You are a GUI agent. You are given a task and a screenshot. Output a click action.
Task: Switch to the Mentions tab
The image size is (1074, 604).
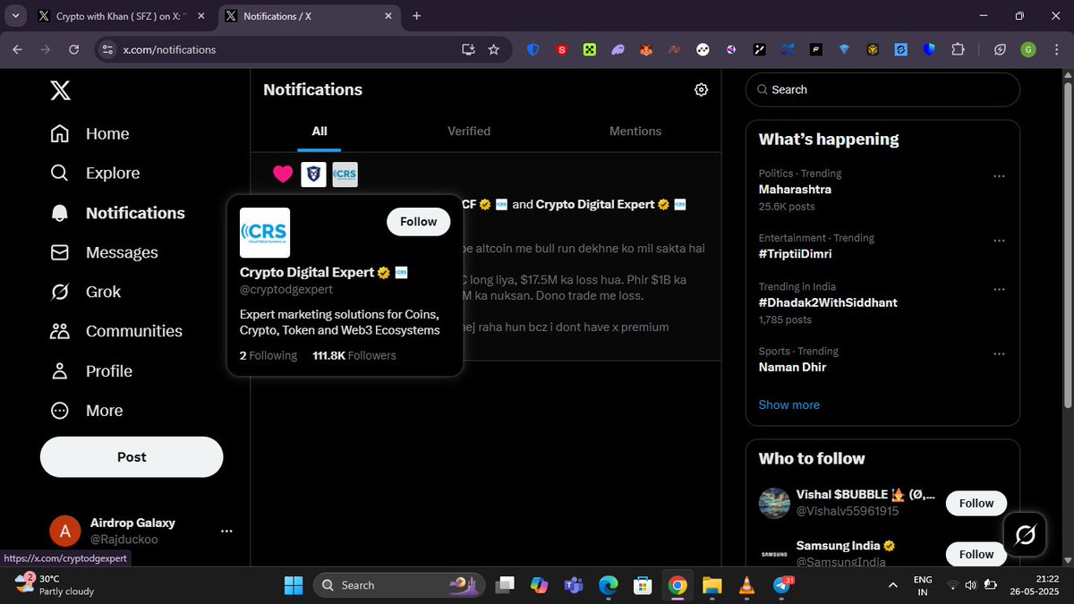click(x=635, y=131)
